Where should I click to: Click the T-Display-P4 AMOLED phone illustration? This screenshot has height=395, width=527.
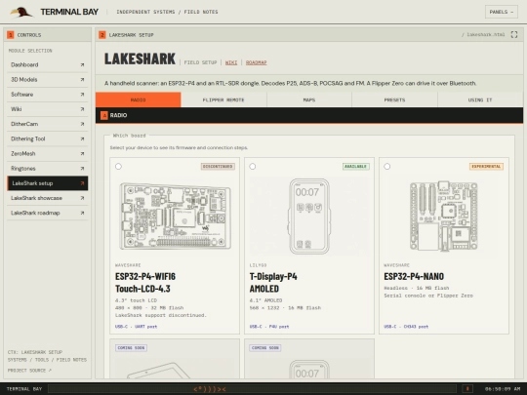pyautogui.click(x=309, y=217)
